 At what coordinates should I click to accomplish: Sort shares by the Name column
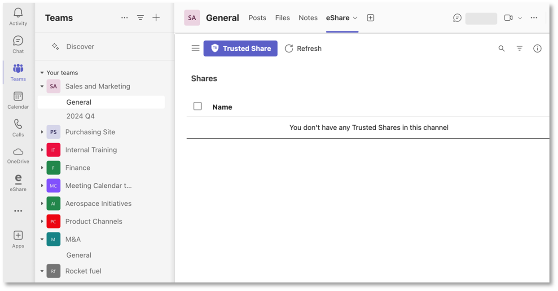pyautogui.click(x=222, y=107)
